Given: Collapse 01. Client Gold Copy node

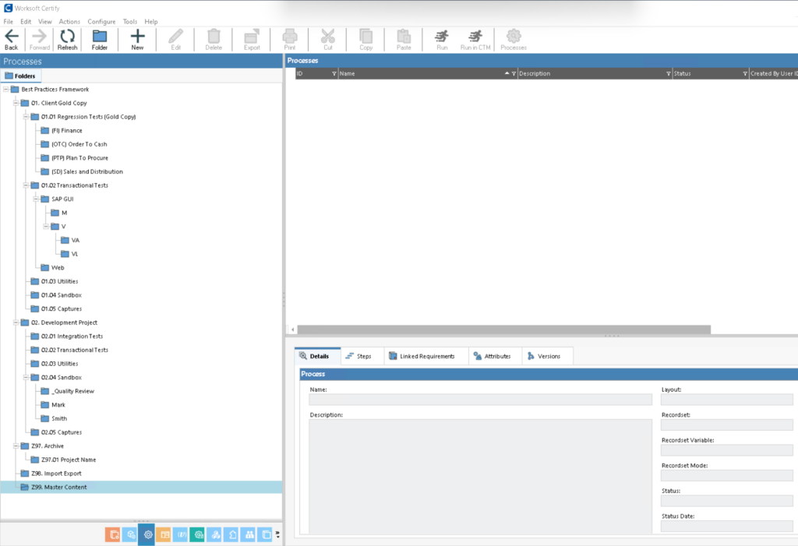Looking at the screenshot, I should 16,103.
